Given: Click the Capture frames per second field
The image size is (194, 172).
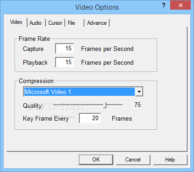Looking at the screenshot, I should 65,49.
